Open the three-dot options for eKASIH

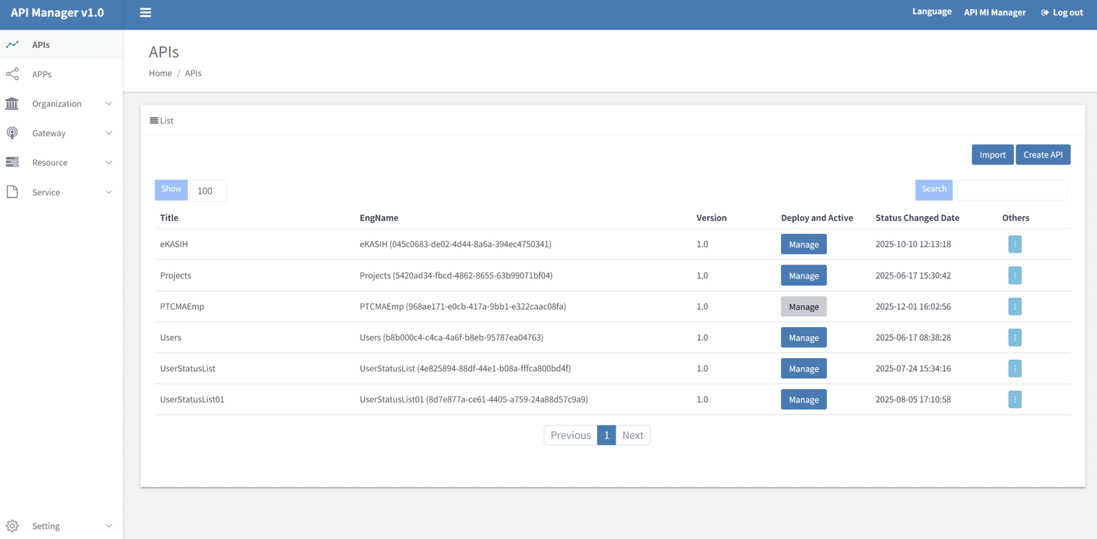(1015, 244)
